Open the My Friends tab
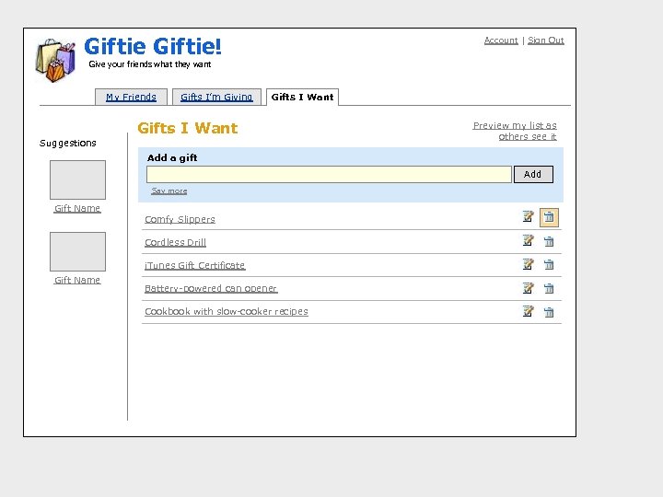Image resolution: width=663 pixels, height=497 pixels. 131,97
